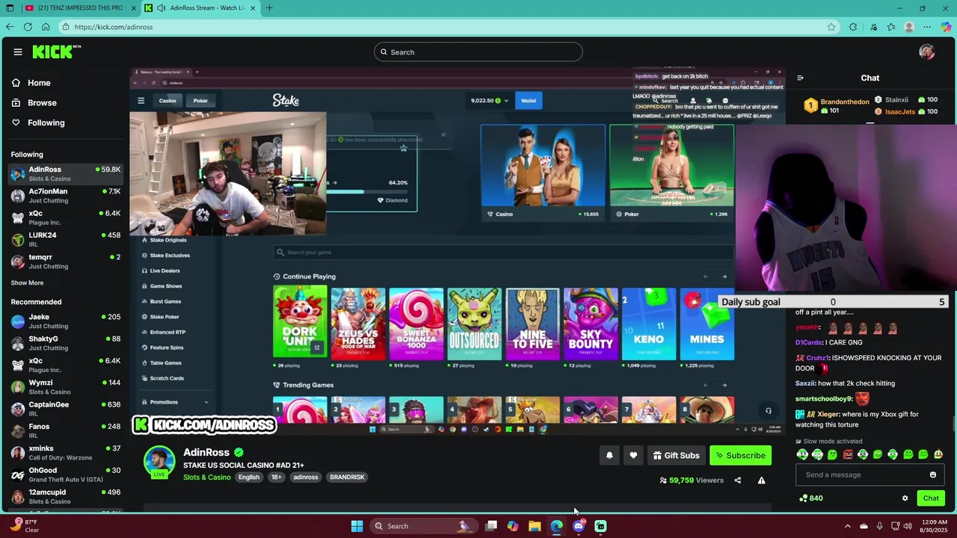The height and width of the screenshot is (538, 957).
Task: Open Jaeke channel in Recommended list
Action: coord(66,321)
